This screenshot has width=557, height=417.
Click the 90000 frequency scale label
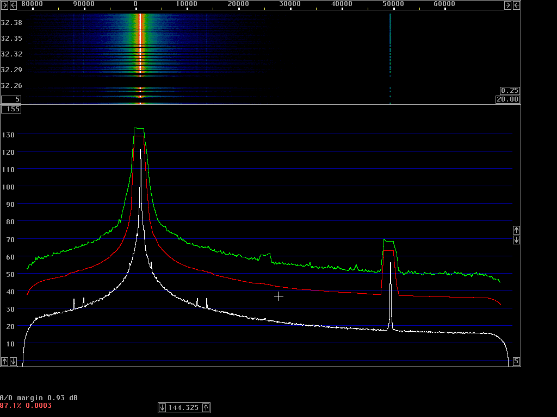(x=84, y=4)
